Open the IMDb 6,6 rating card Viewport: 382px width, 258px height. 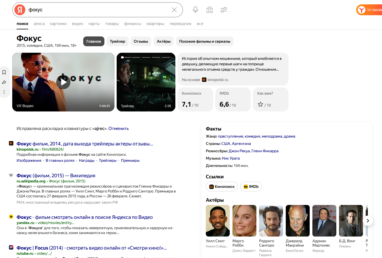pos(233,100)
